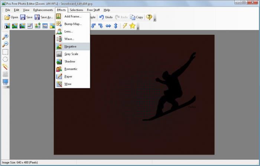
Task: Select the elliptical selection tool
Action: (5, 59)
